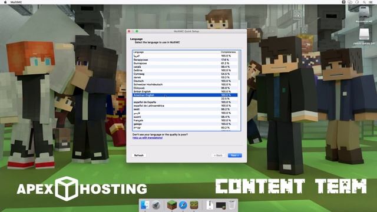Click the 83.2 % completeness row

(185, 128)
